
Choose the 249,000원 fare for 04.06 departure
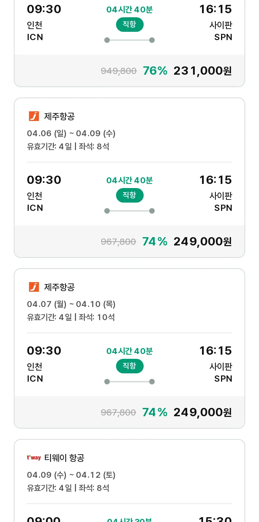[203, 242]
